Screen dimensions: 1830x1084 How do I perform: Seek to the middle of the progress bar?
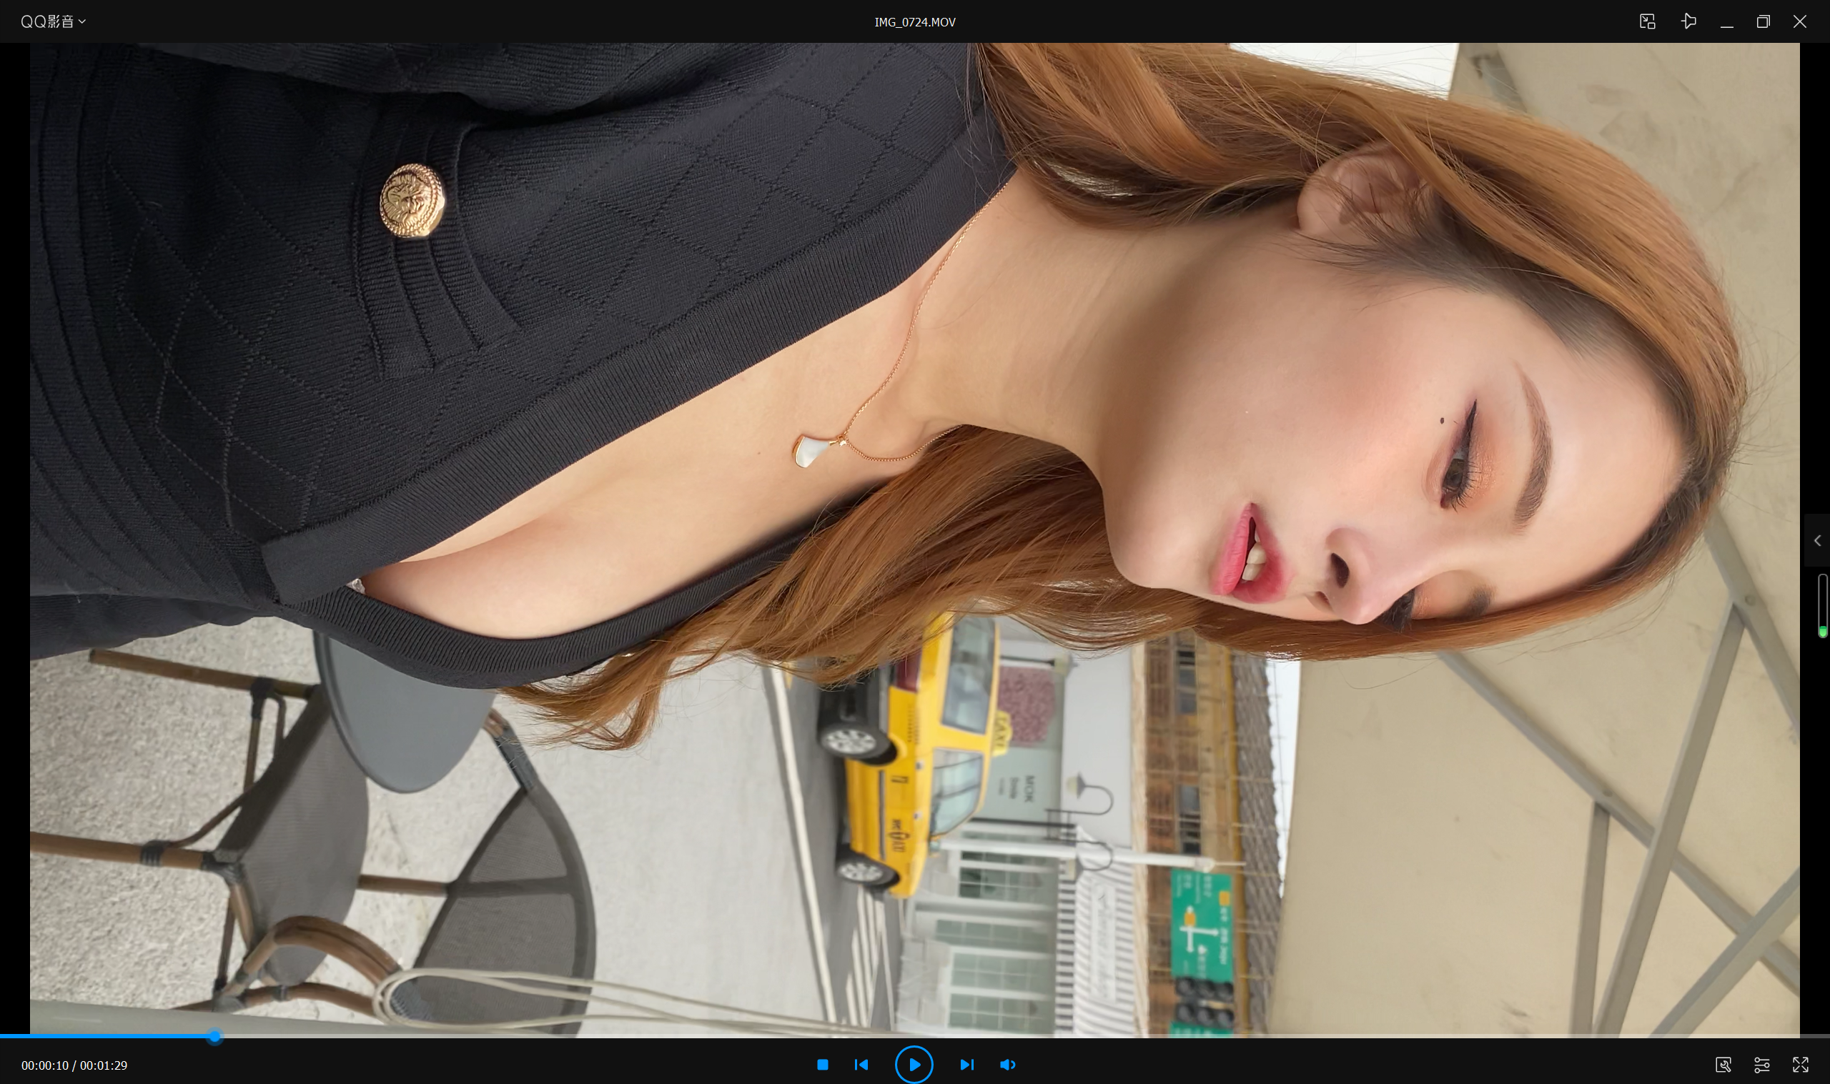coord(914,1036)
